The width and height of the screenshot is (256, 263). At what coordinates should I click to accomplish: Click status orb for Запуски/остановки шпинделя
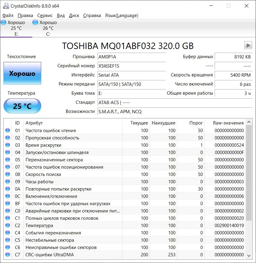click(x=8, y=152)
